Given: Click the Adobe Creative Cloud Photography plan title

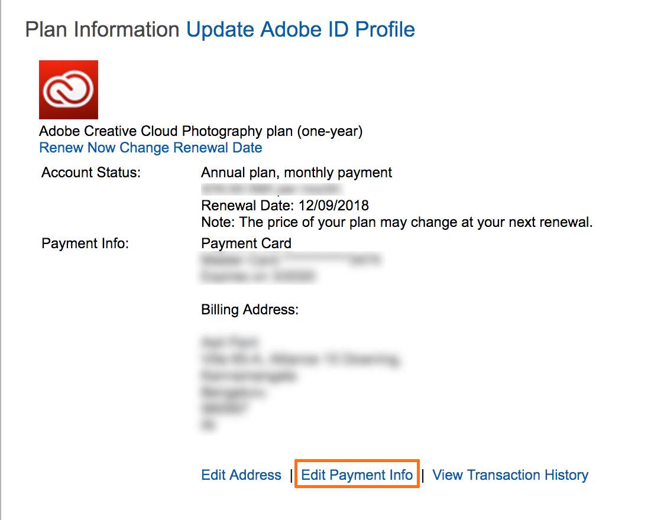Looking at the screenshot, I should pyautogui.click(x=200, y=131).
